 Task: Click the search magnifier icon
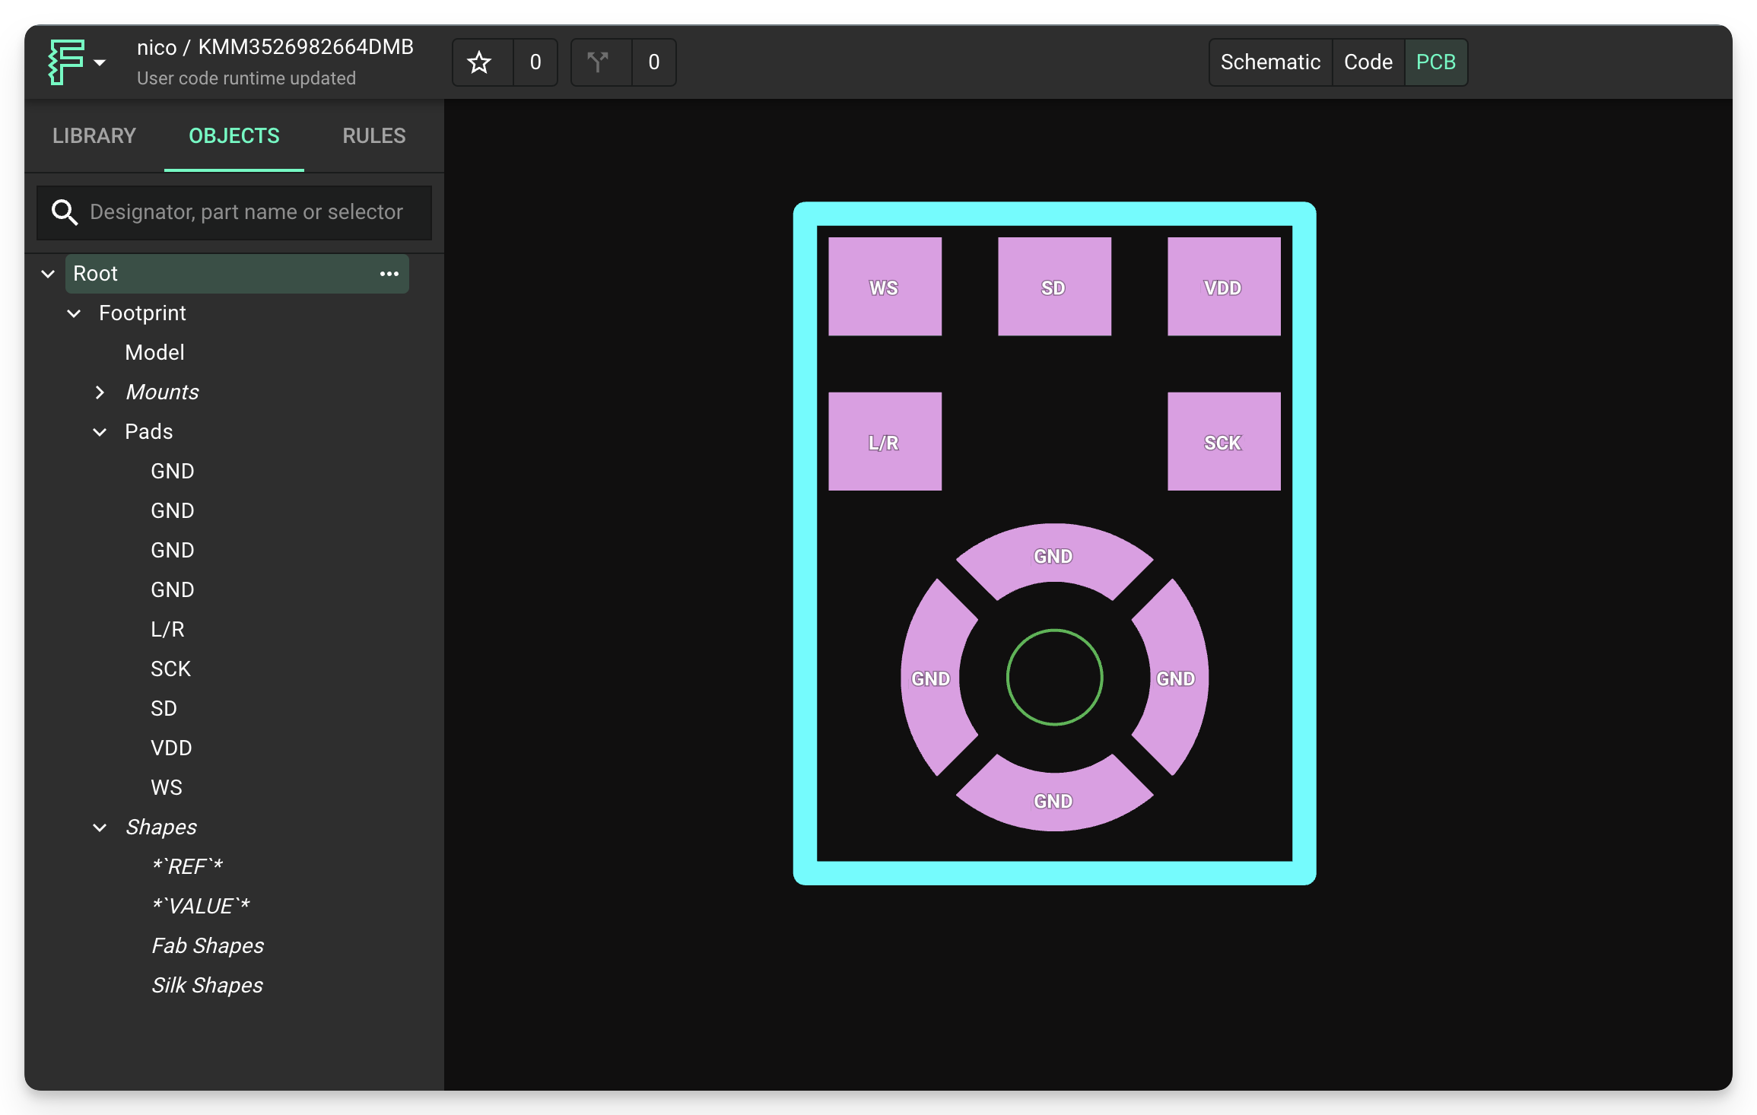(x=65, y=212)
